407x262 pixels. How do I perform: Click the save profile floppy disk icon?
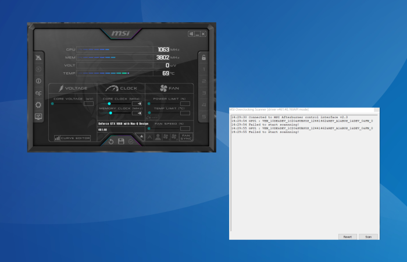click(121, 141)
